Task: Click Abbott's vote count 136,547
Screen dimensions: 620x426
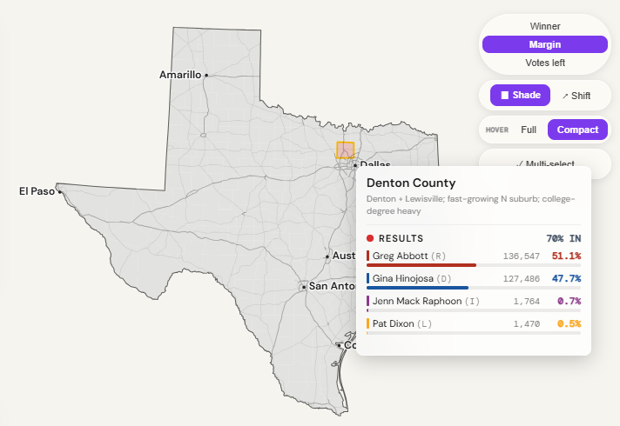Action: [521, 256]
